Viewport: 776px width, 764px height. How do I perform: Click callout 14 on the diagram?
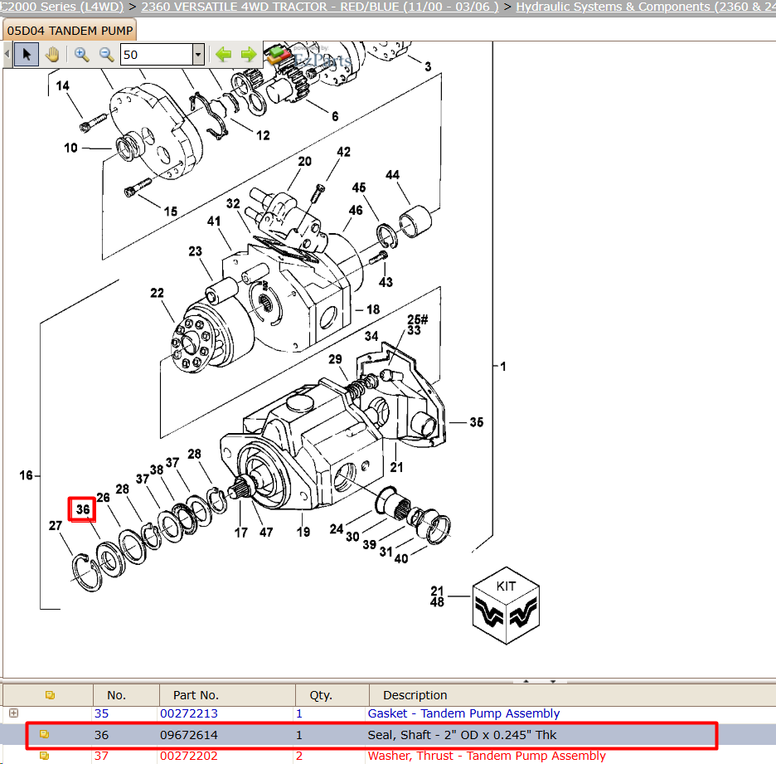[62, 85]
